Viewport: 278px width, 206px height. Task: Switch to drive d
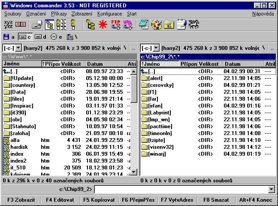point(40,37)
